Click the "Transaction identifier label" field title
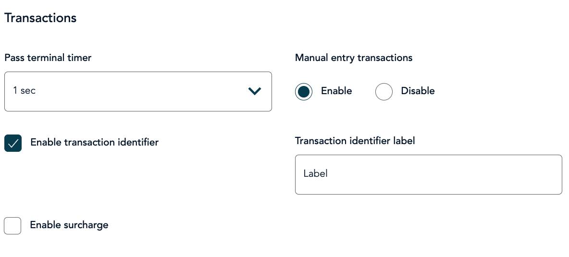This screenshot has width=569, height=257. (355, 141)
